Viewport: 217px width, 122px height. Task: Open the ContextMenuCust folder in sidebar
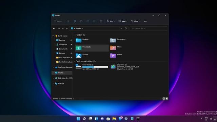coord(64,62)
